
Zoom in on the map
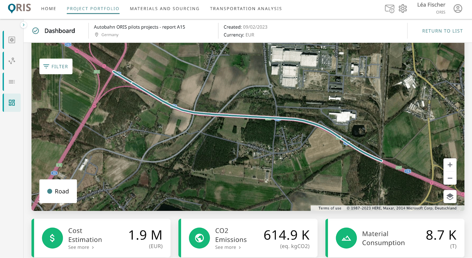click(450, 165)
